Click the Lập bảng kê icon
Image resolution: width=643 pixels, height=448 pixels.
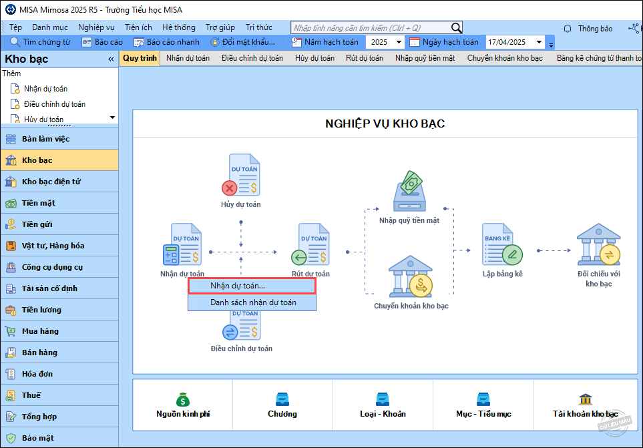502,245
